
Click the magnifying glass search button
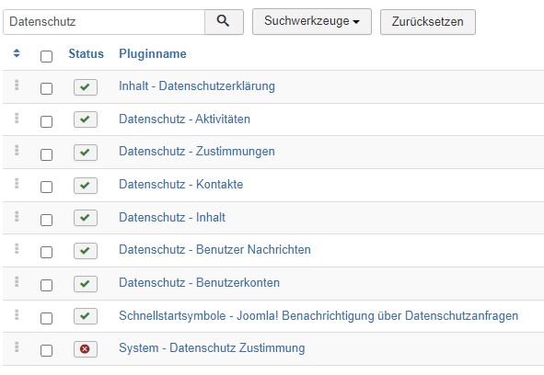pos(224,22)
